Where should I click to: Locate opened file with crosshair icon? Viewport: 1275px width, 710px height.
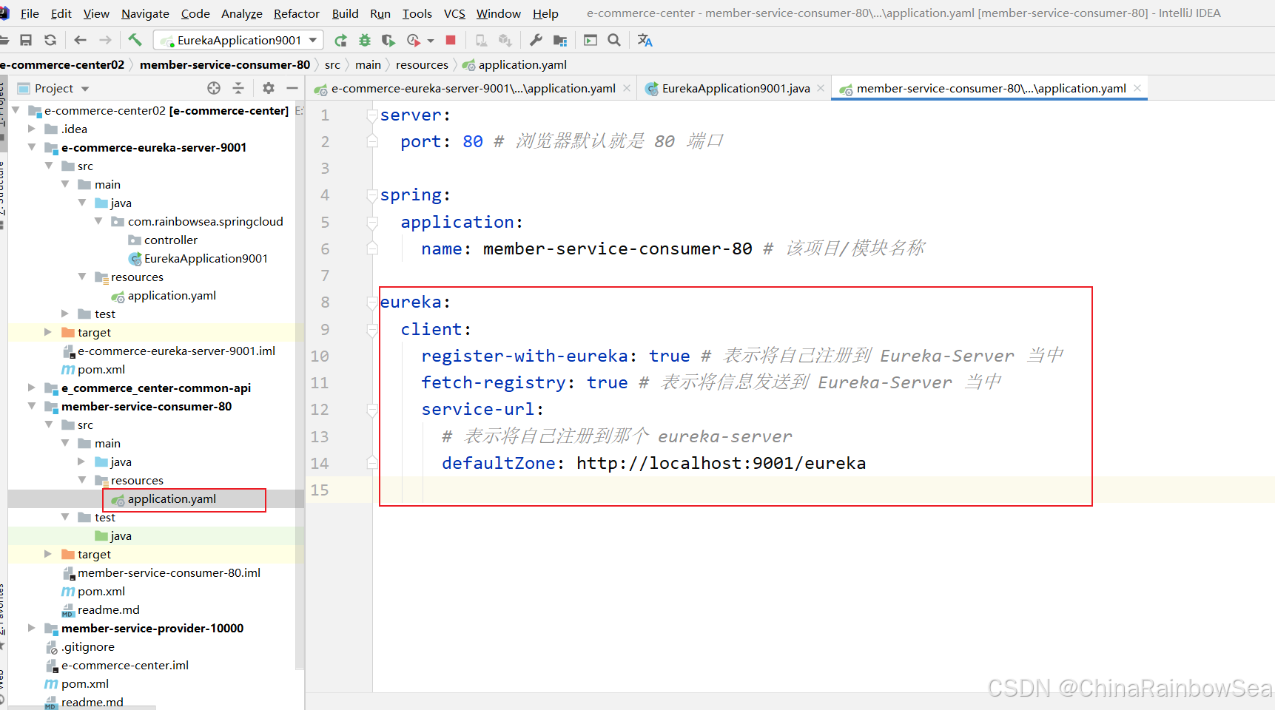[214, 88]
